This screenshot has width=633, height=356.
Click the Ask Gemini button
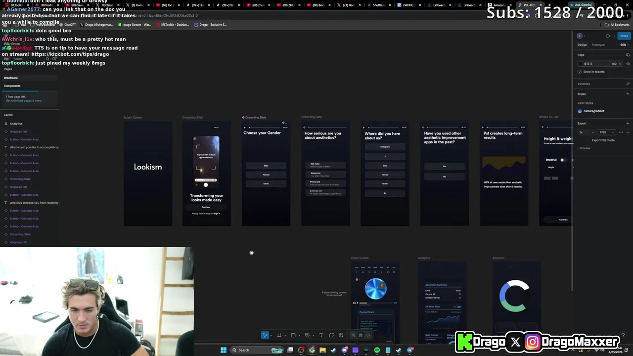(x=581, y=4)
